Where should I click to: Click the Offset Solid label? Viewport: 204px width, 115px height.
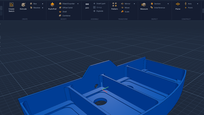click(x=67, y=8)
